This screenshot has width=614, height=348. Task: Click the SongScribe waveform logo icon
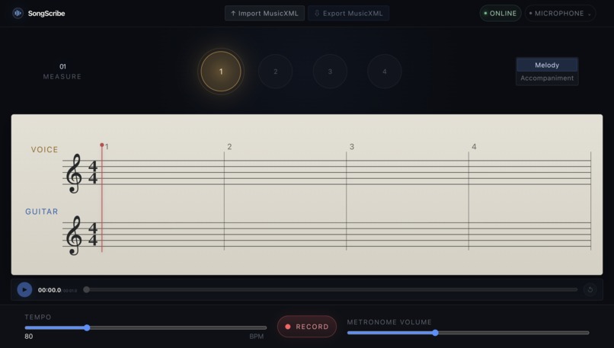tap(18, 13)
